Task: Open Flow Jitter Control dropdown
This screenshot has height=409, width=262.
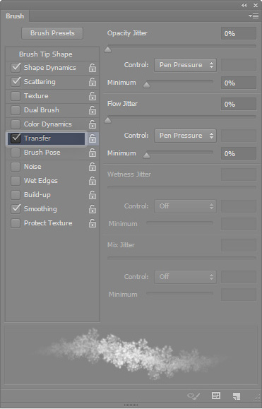Action: click(x=185, y=136)
